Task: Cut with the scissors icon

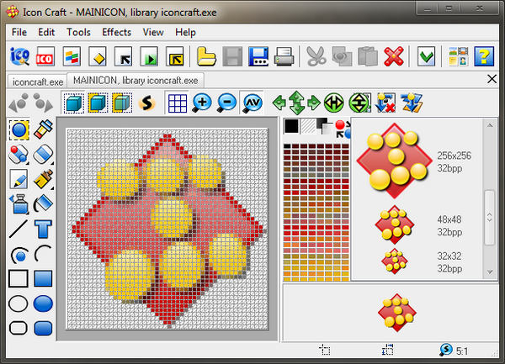Action: 316,56
